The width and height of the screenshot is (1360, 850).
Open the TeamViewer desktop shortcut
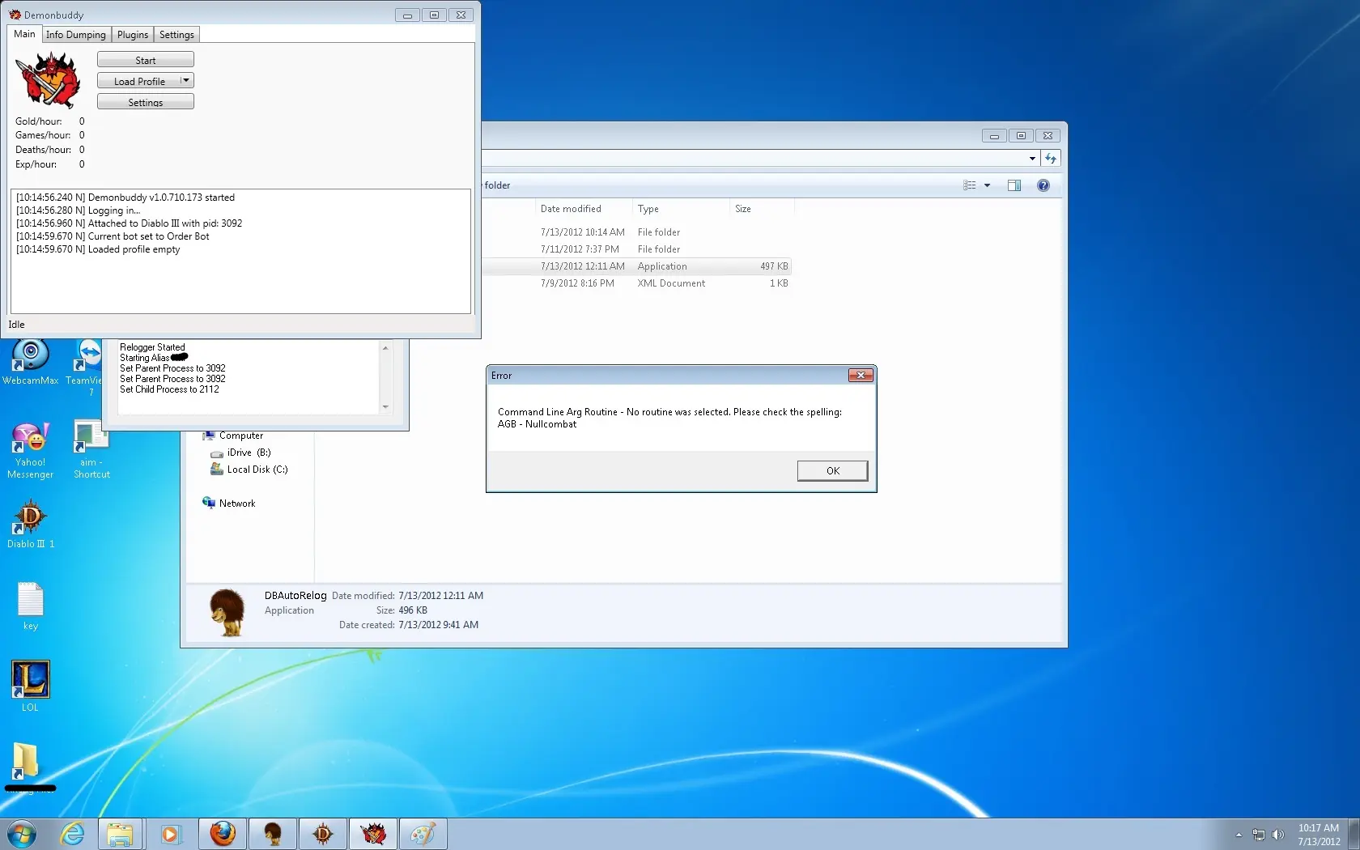pyautogui.click(x=84, y=367)
